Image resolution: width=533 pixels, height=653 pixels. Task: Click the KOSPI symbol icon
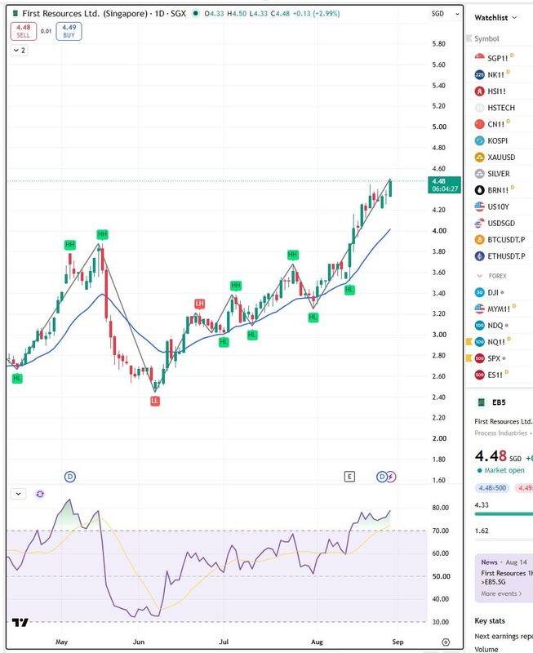480,140
